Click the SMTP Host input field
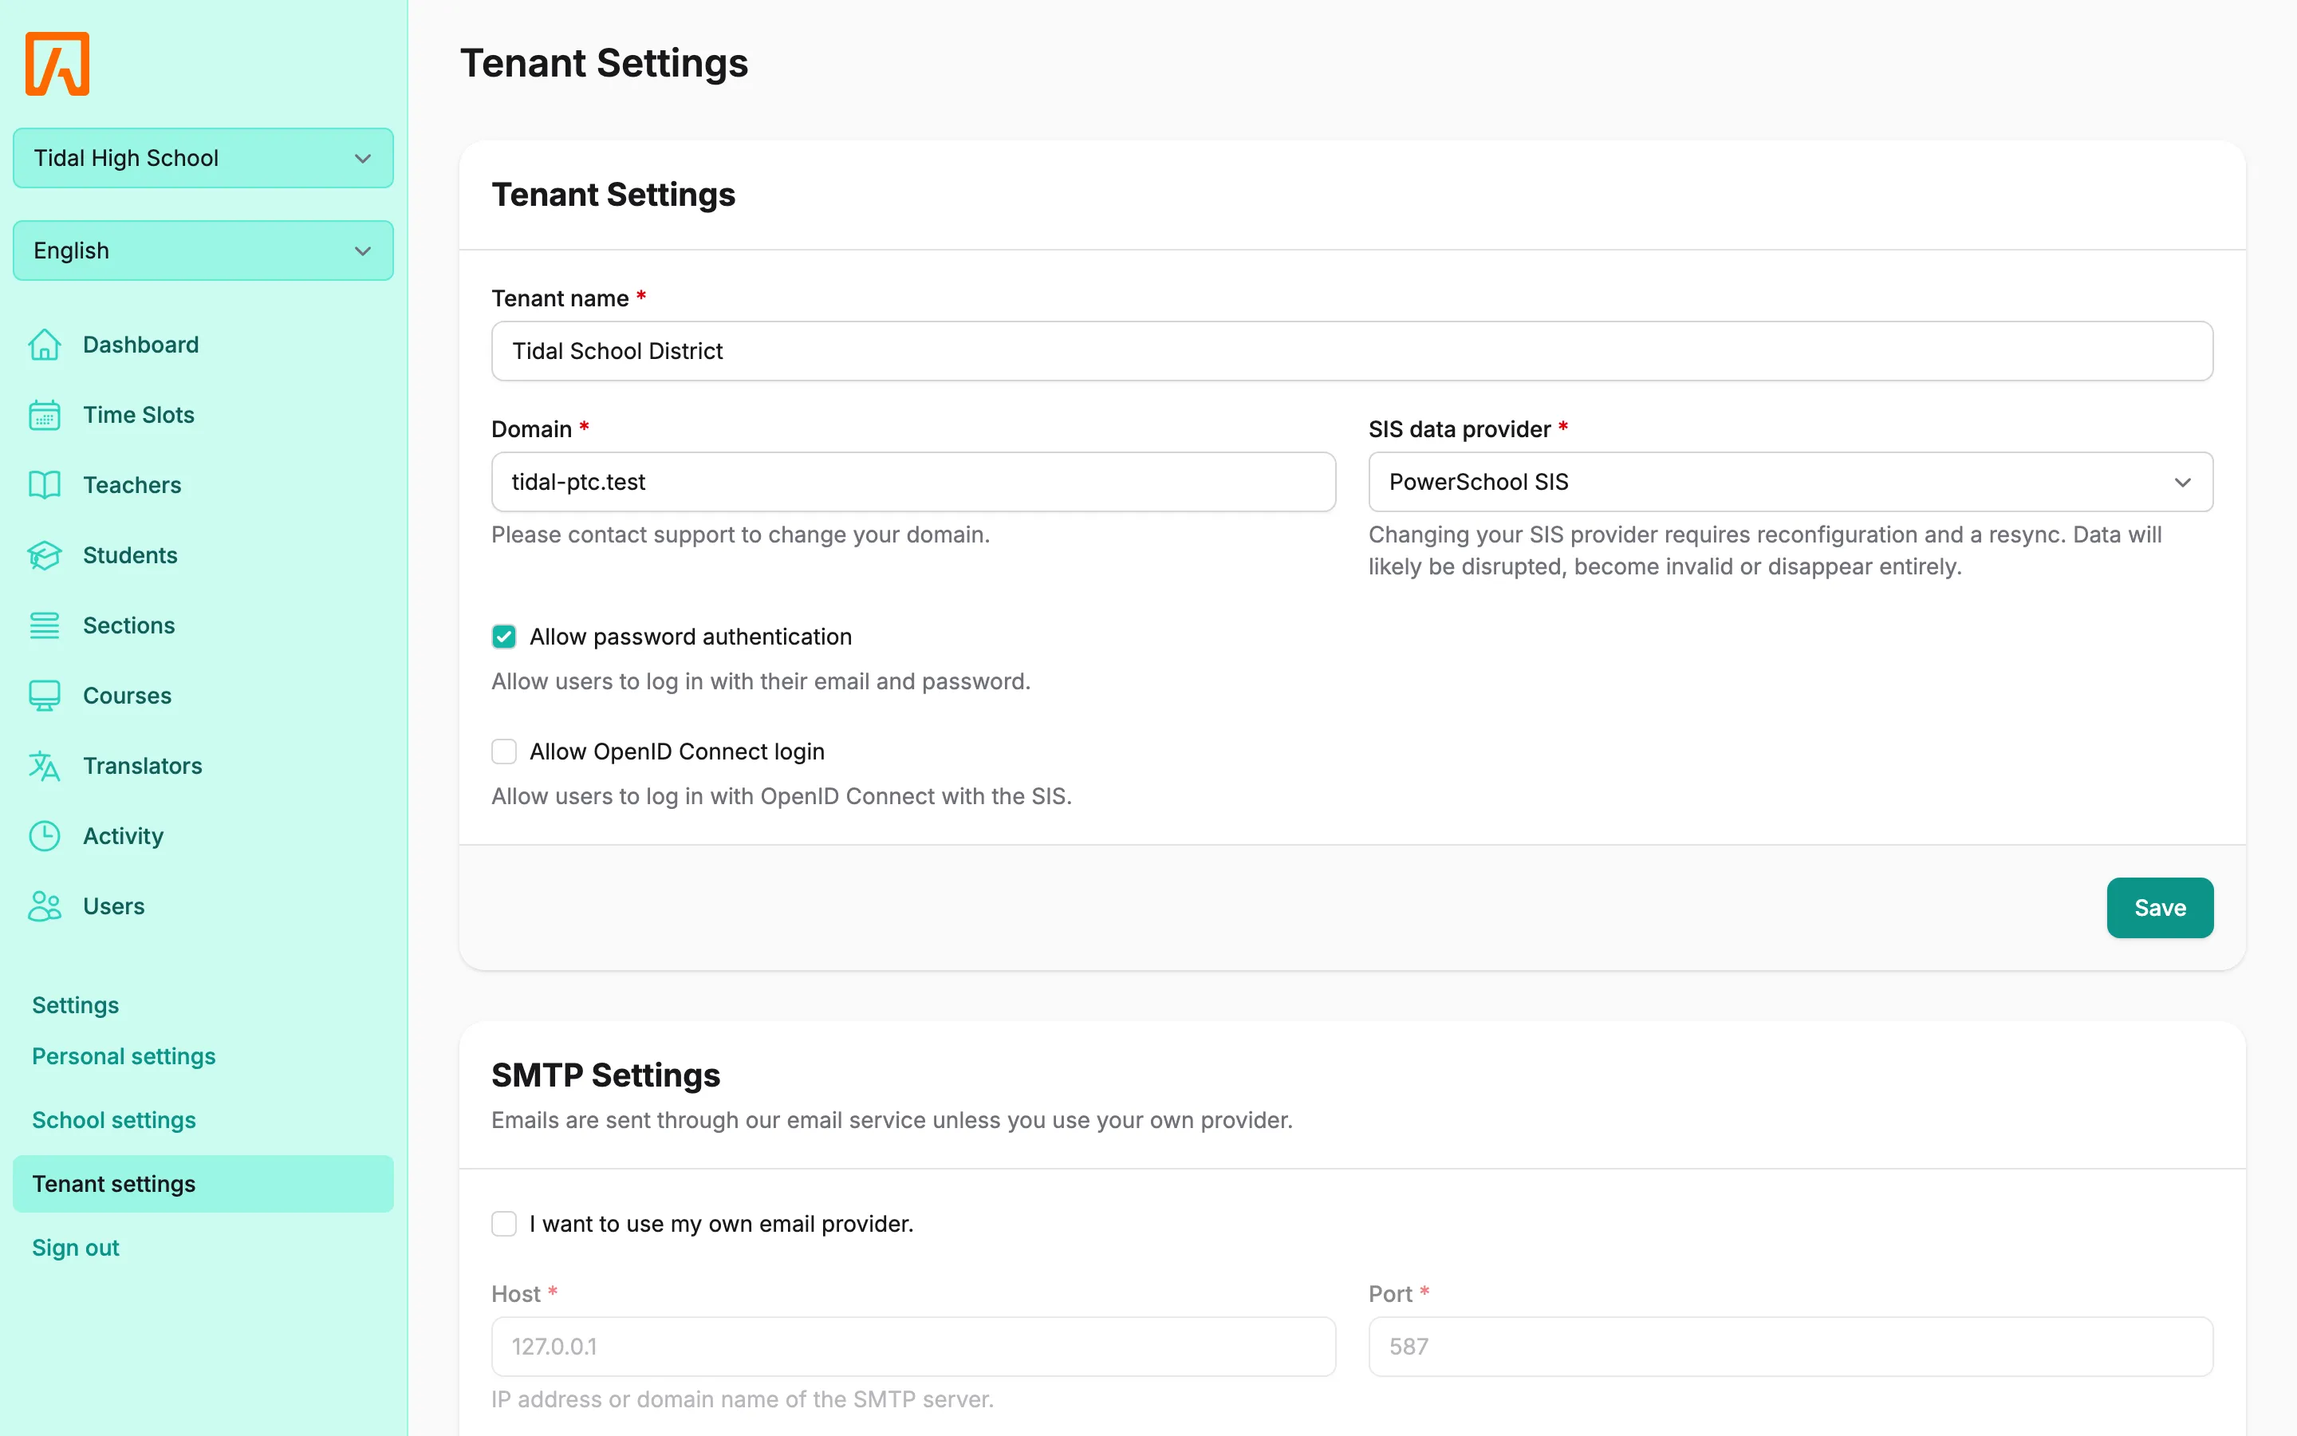This screenshot has height=1436, width=2297. click(x=913, y=1346)
